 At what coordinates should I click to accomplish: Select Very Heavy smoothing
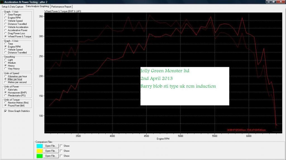pyautogui.click(x=6, y=69)
